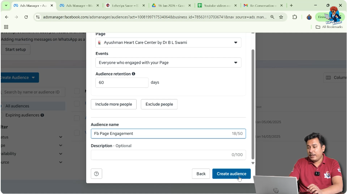Viewport: 347px width, 194px height.
Task: Click the Back button
Action: (201, 174)
